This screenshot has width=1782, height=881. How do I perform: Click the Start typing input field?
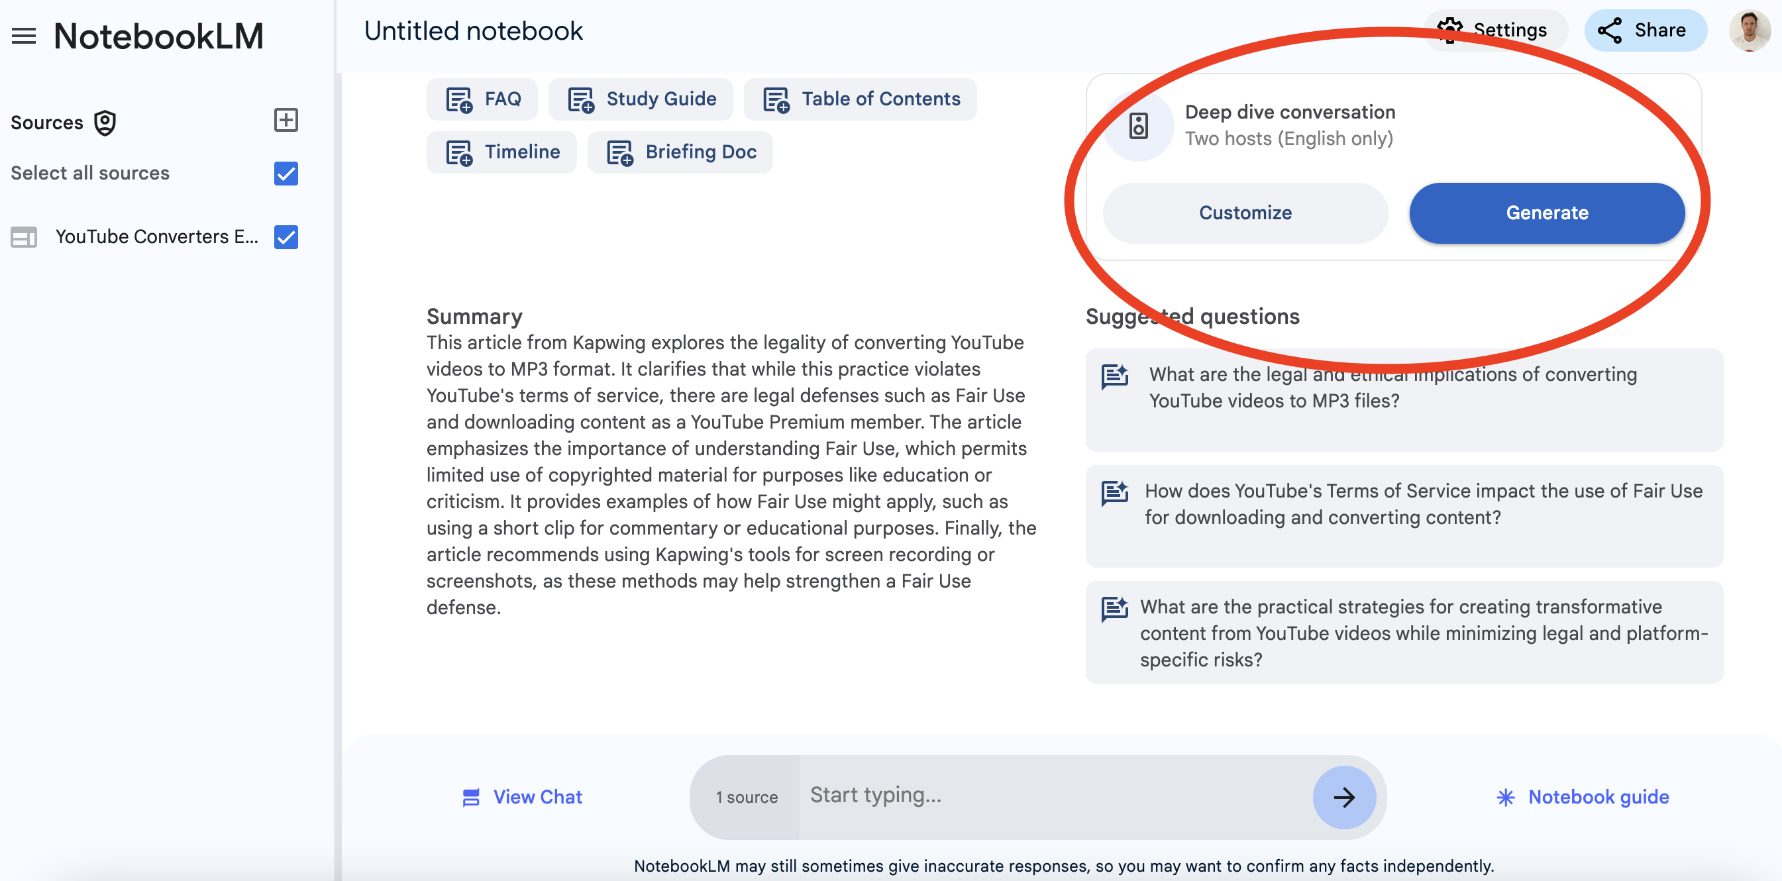tap(1037, 796)
